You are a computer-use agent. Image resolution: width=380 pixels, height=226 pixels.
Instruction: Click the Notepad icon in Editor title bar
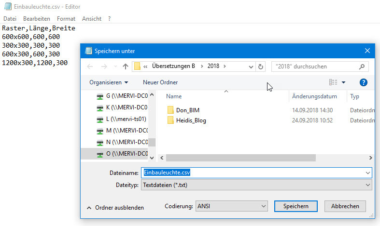(x=8, y=6)
